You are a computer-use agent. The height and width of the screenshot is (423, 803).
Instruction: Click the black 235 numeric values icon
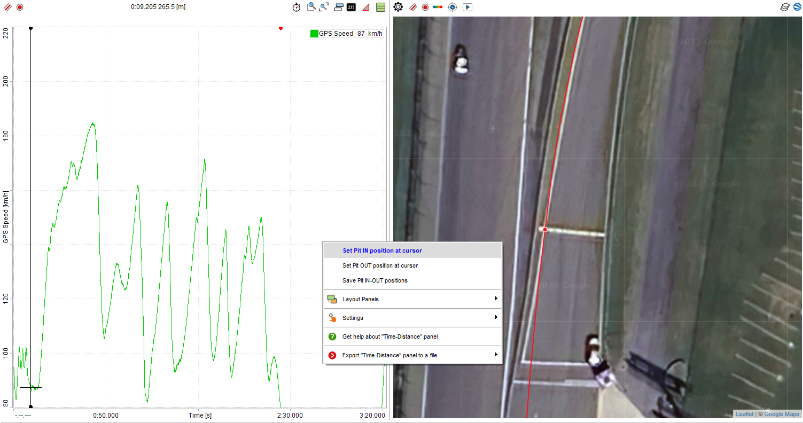(351, 7)
